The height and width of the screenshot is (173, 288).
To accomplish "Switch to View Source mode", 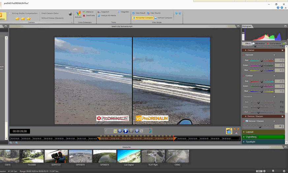I will click(x=154, y=13).
